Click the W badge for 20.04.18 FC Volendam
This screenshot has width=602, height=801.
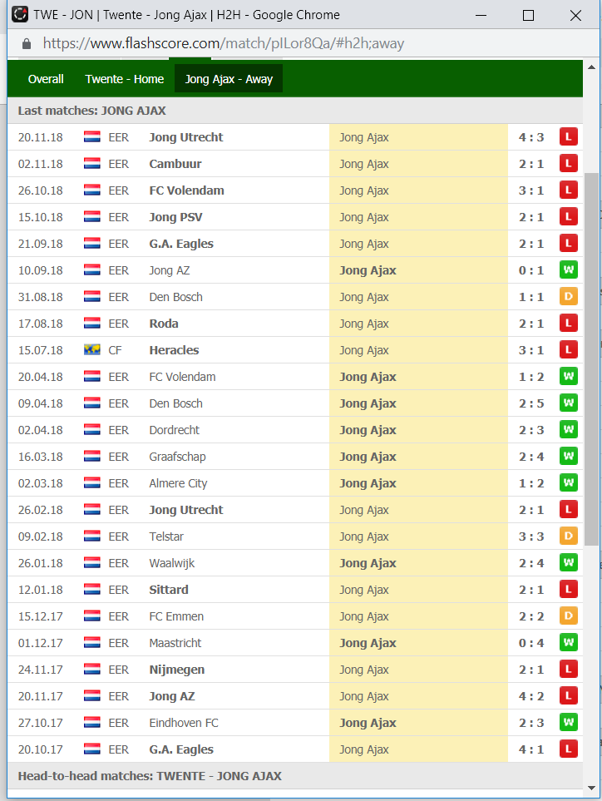(568, 377)
